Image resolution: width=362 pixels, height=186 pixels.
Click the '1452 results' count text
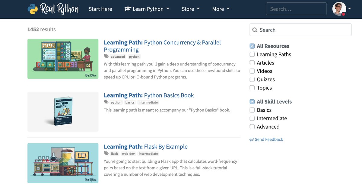click(x=42, y=30)
